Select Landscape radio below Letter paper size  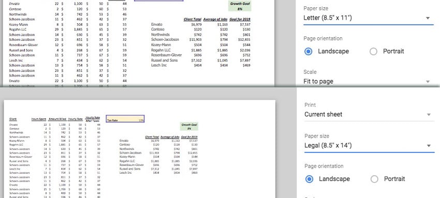pyautogui.click(x=308, y=52)
